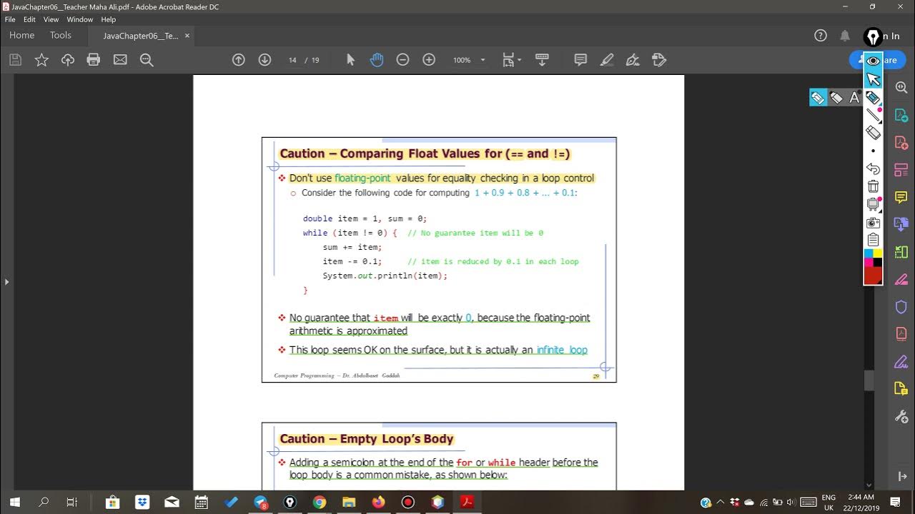Change the Epic Pen brush size dot
Viewport: 915px width, 514px height.
(873, 151)
